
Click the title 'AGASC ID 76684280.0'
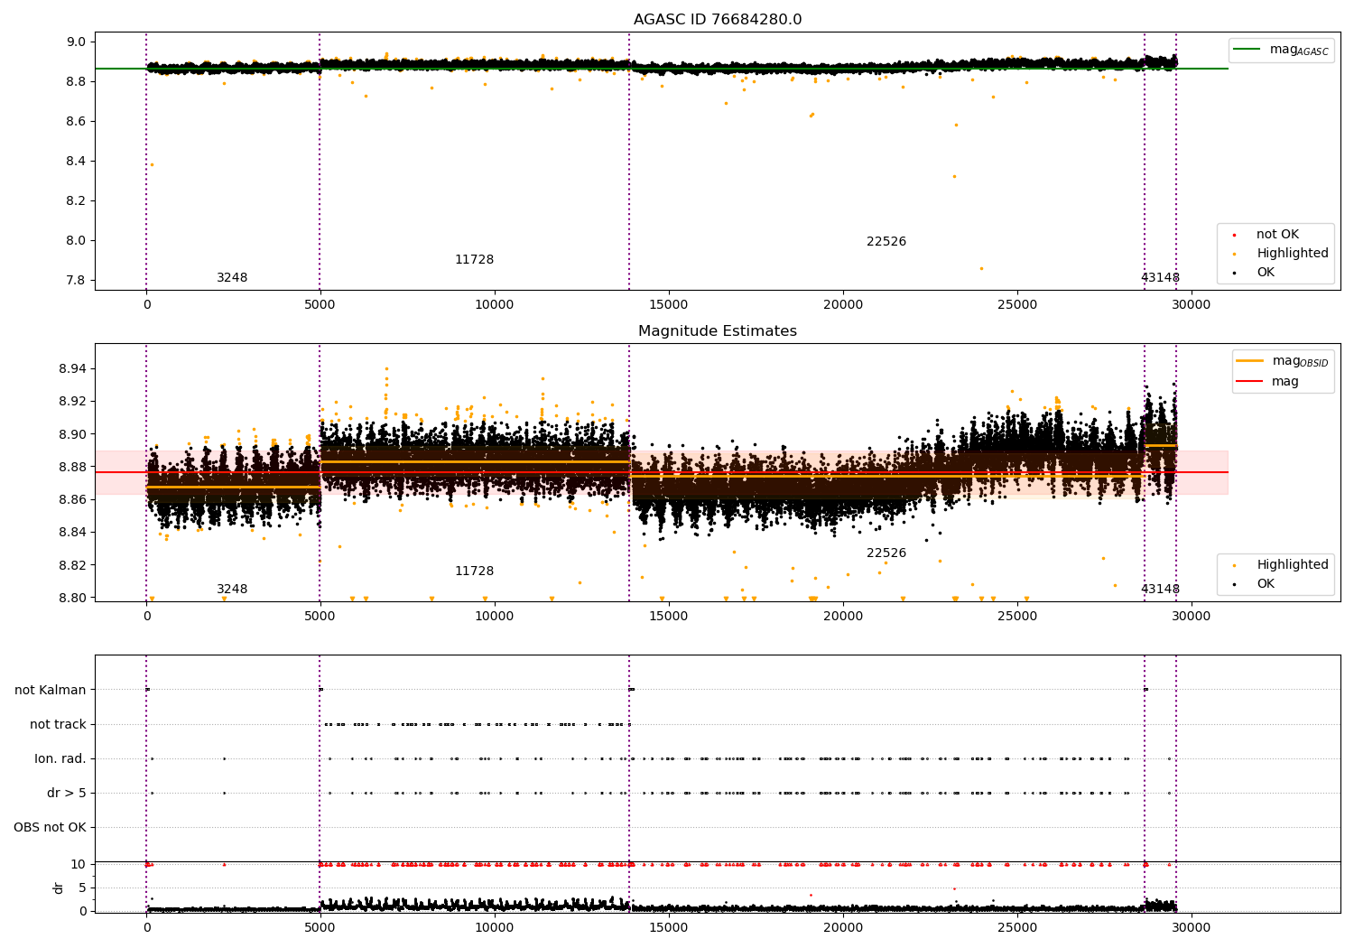pos(718,20)
